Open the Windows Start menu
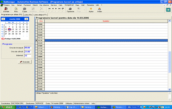The image size is (172, 109). tap(8, 107)
